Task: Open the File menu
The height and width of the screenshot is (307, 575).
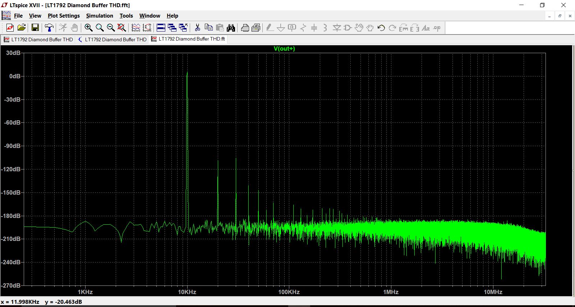Action: coord(18,16)
